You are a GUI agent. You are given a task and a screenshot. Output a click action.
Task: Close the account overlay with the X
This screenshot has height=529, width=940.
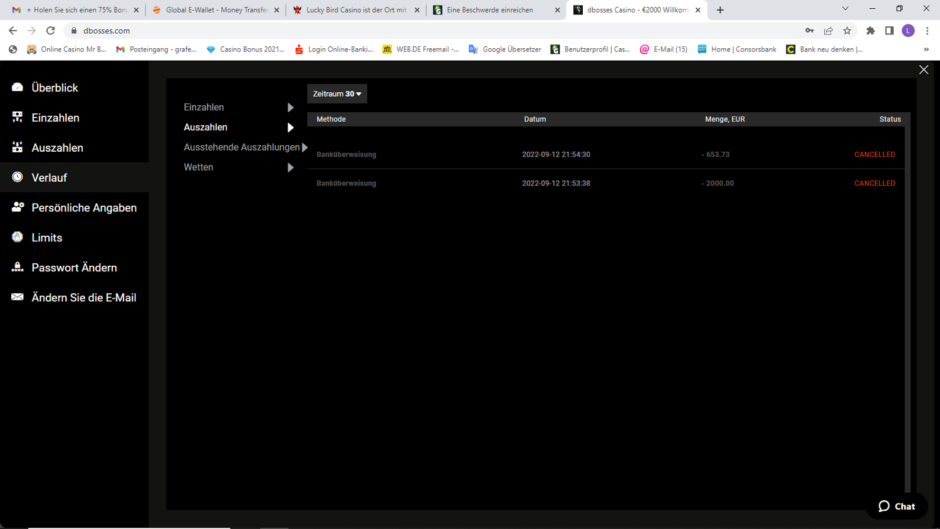coord(923,70)
